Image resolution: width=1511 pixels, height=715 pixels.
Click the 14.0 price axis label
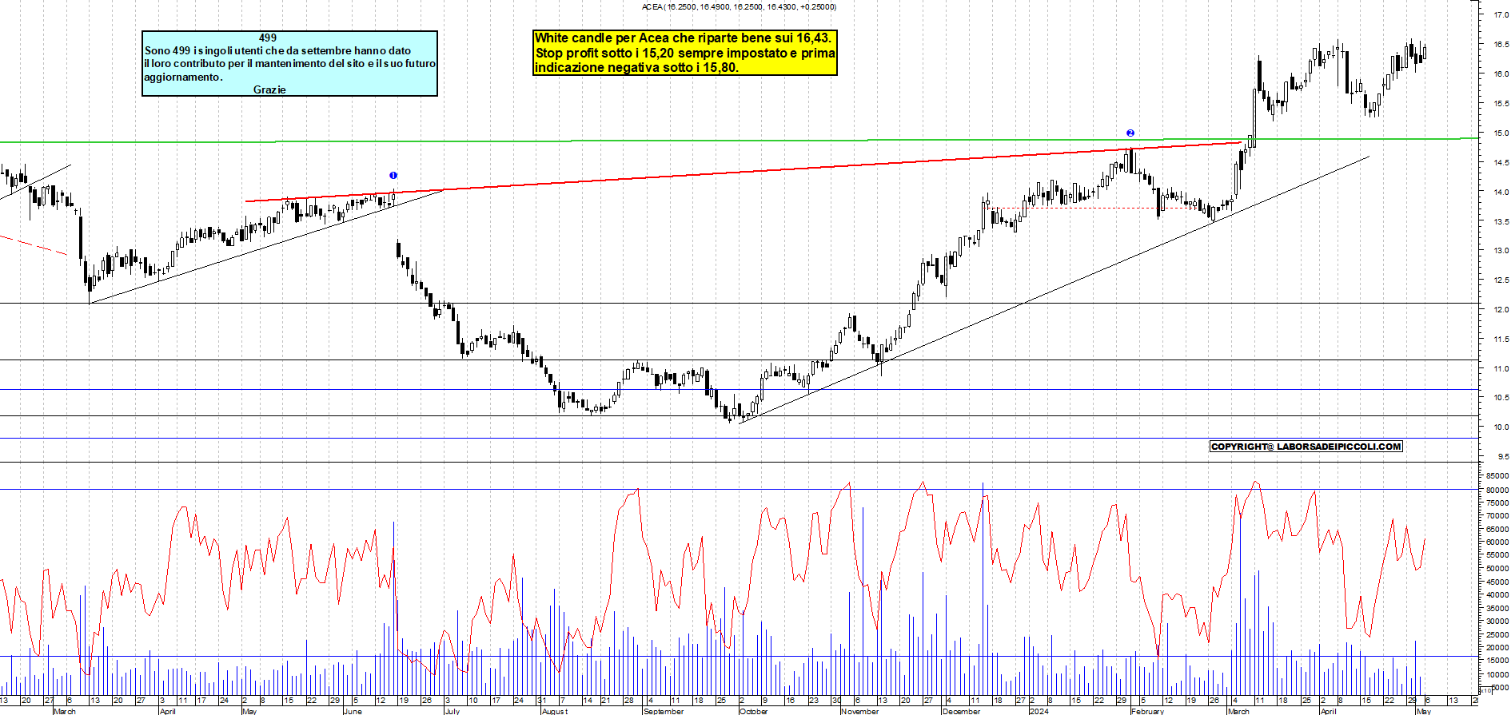(1501, 193)
